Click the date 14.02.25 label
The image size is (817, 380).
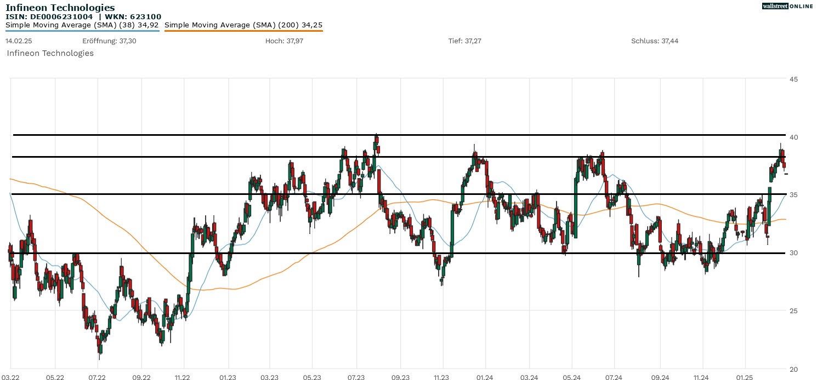tap(18, 41)
